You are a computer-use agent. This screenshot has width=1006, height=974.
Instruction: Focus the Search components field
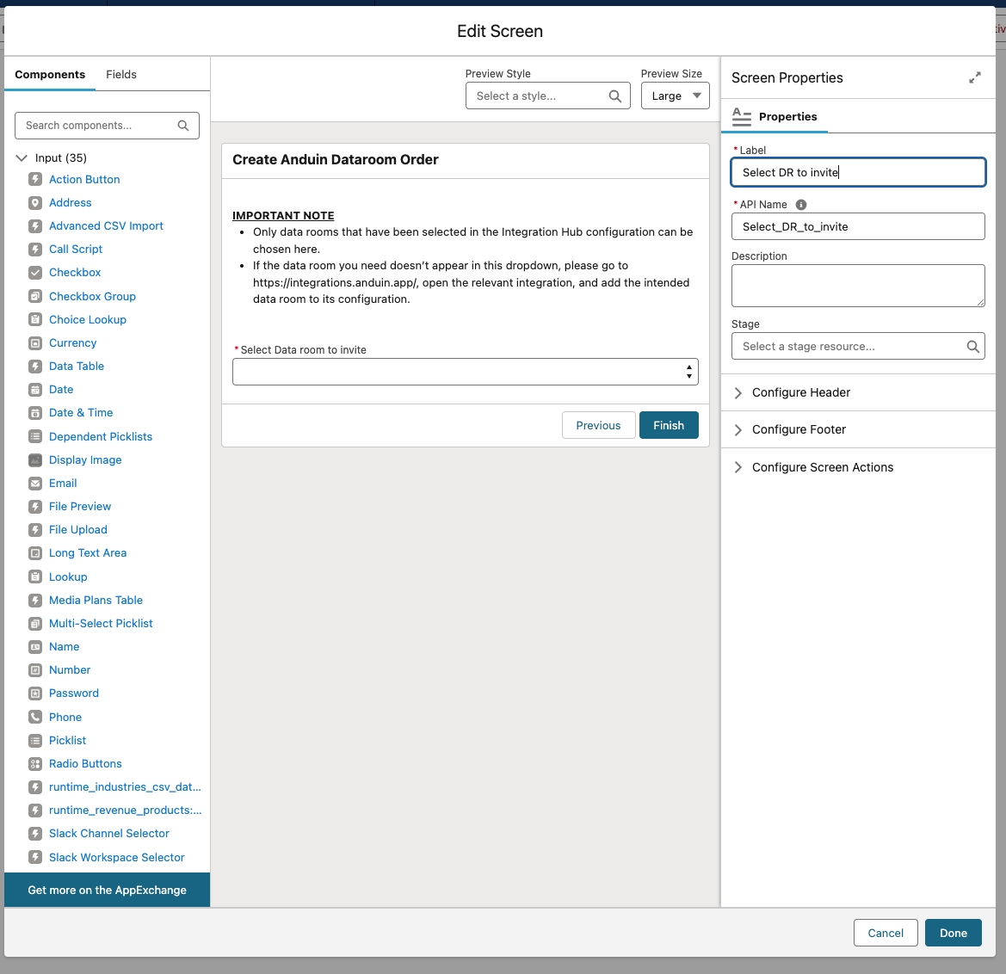[x=108, y=126]
